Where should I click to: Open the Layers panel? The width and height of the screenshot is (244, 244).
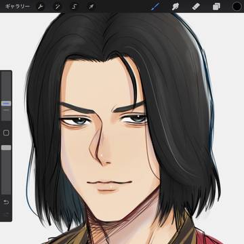(x=216, y=7)
